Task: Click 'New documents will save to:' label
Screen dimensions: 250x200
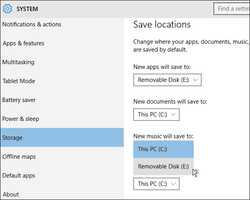Action: tap(170, 102)
